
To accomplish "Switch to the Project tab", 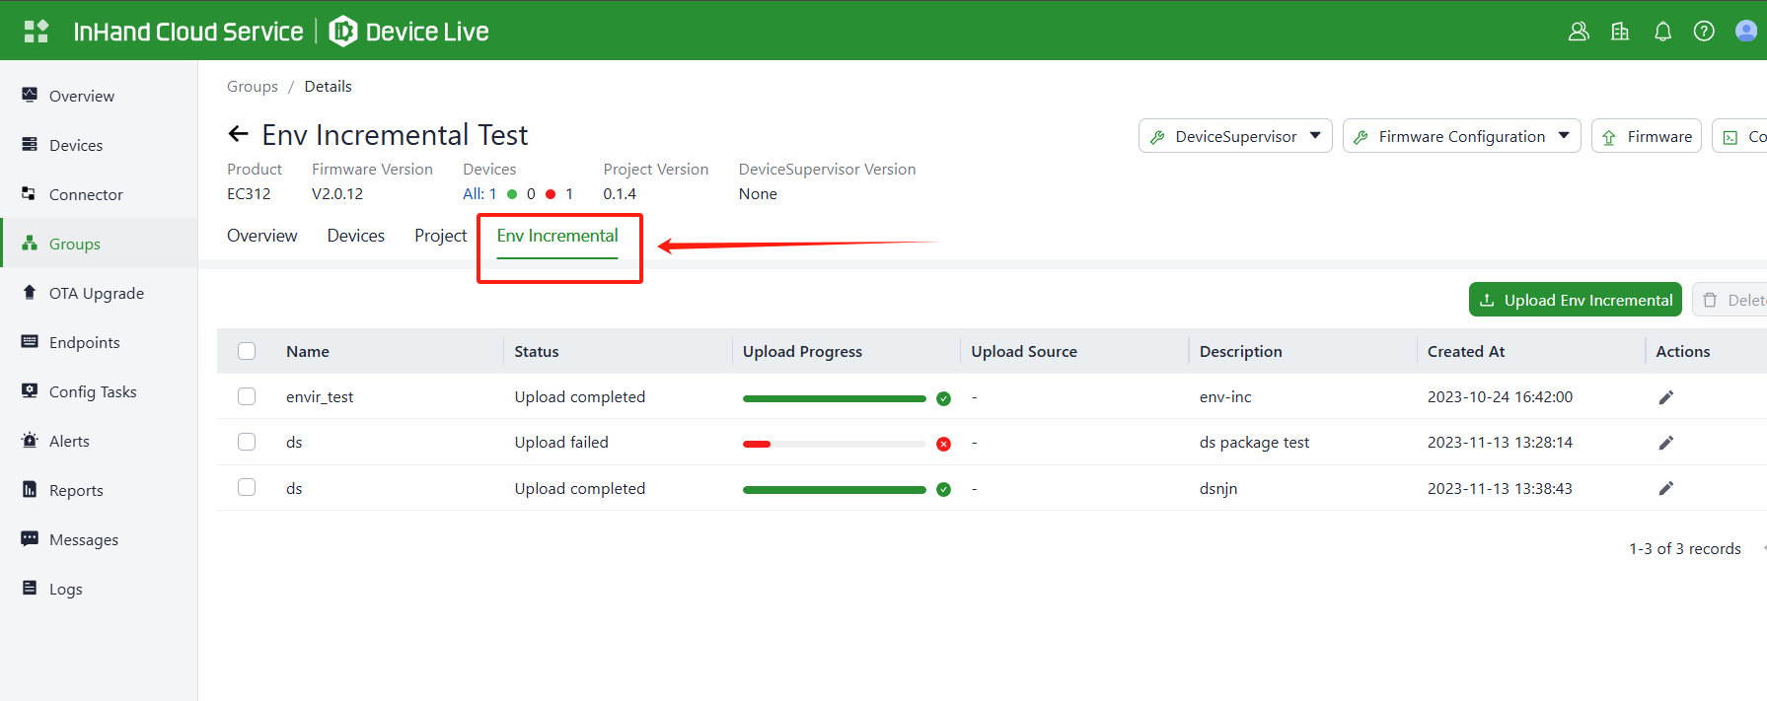I will tap(440, 236).
